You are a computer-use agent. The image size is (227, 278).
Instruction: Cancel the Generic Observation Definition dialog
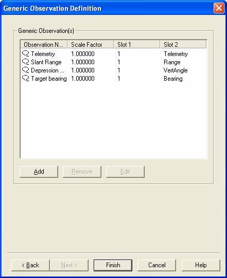pos(157,265)
